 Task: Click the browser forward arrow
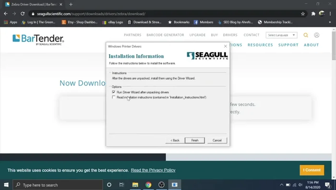coord(14,14)
